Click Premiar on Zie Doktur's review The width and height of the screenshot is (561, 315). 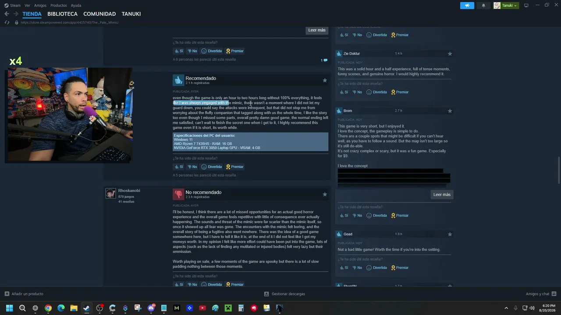pos(400,92)
